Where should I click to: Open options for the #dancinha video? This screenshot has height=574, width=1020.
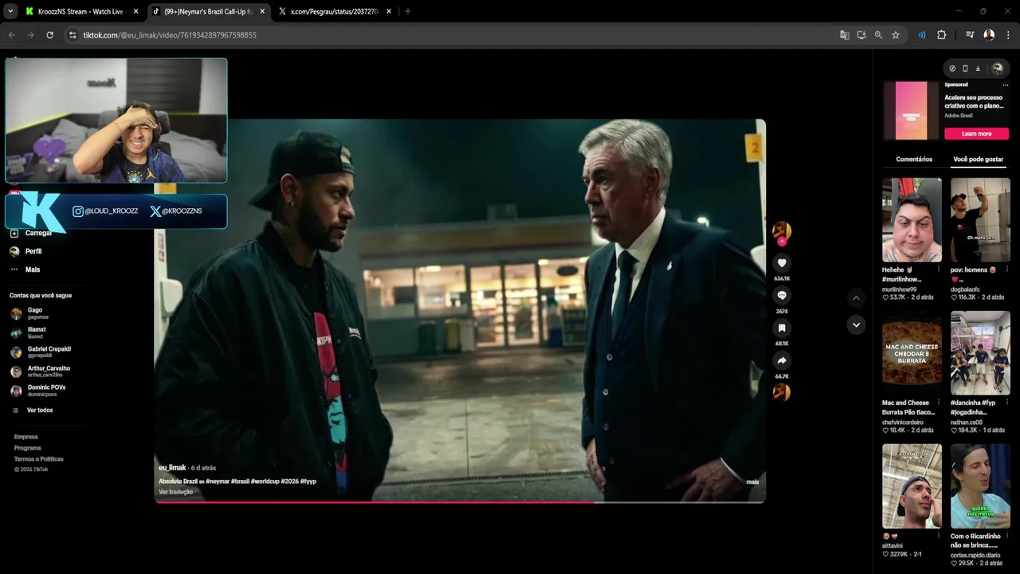click(x=1006, y=403)
